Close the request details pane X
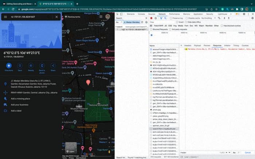Image resolution: width=255 pixels, height=159 pixels. 181,45
